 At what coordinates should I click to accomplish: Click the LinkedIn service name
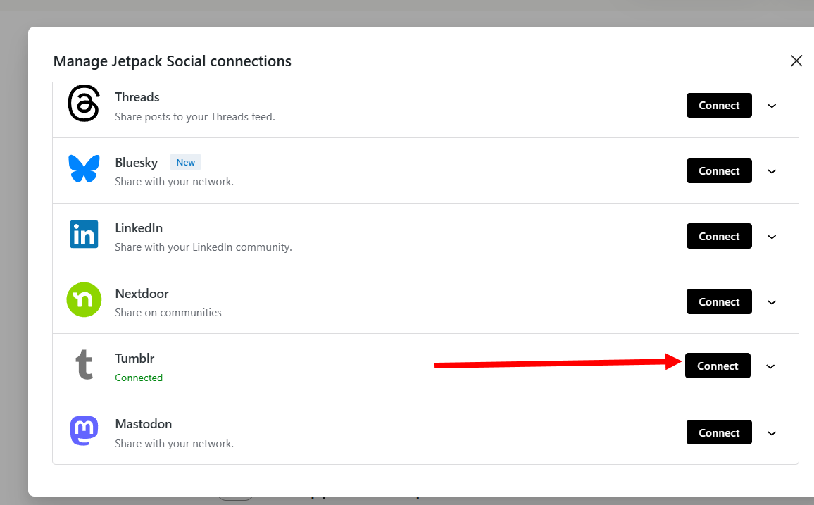click(x=139, y=227)
